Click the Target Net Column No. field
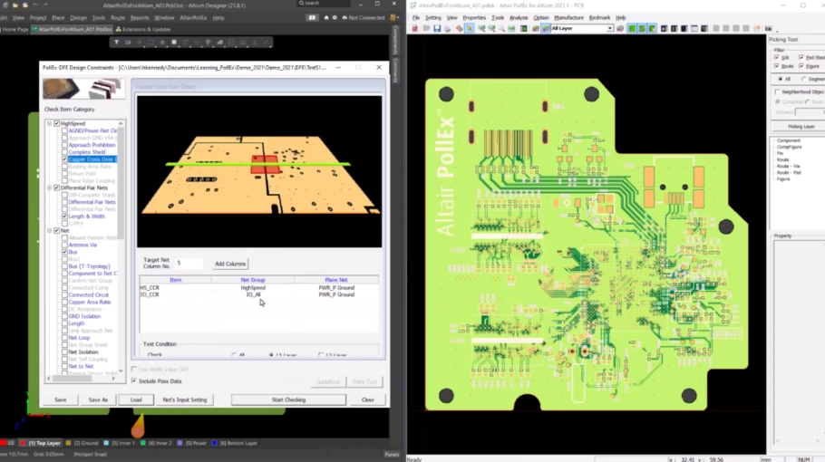 (x=189, y=263)
